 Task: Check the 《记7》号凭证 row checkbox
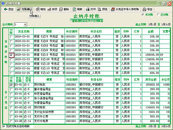tap(11, 37)
